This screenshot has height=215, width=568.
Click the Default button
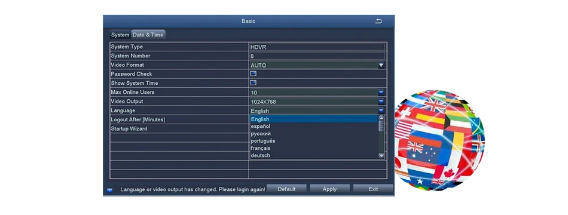pyautogui.click(x=286, y=189)
